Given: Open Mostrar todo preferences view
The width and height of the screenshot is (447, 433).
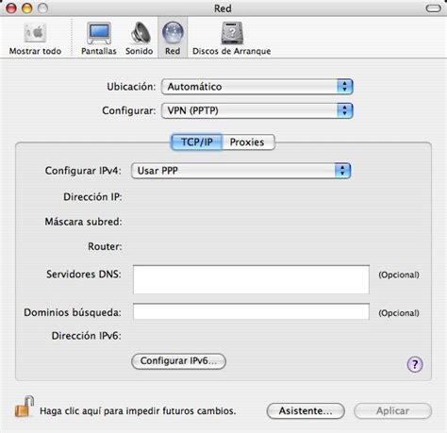Looking at the screenshot, I should point(35,38).
